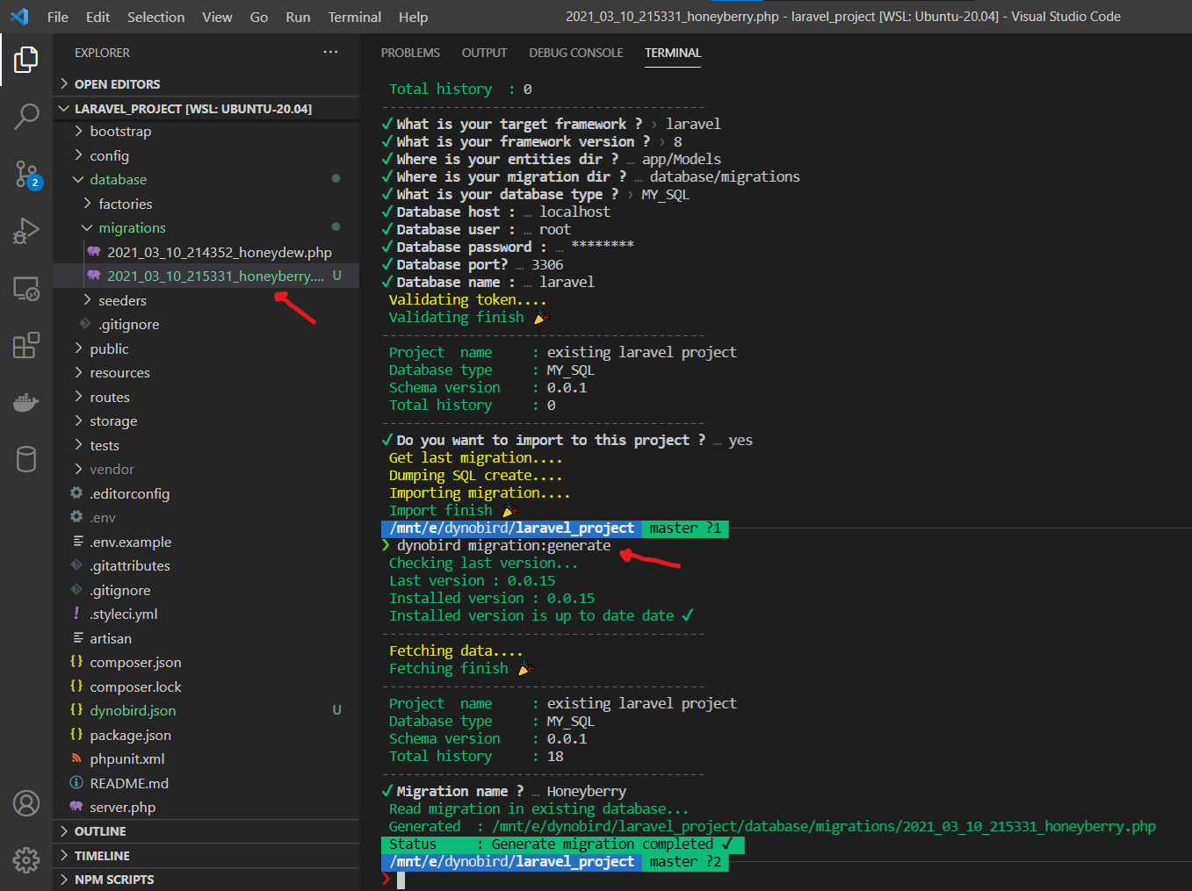Open the generated honeyberry.php path link in terminal
Viewport: 1192px width, 891px height.
click(824, 826)
